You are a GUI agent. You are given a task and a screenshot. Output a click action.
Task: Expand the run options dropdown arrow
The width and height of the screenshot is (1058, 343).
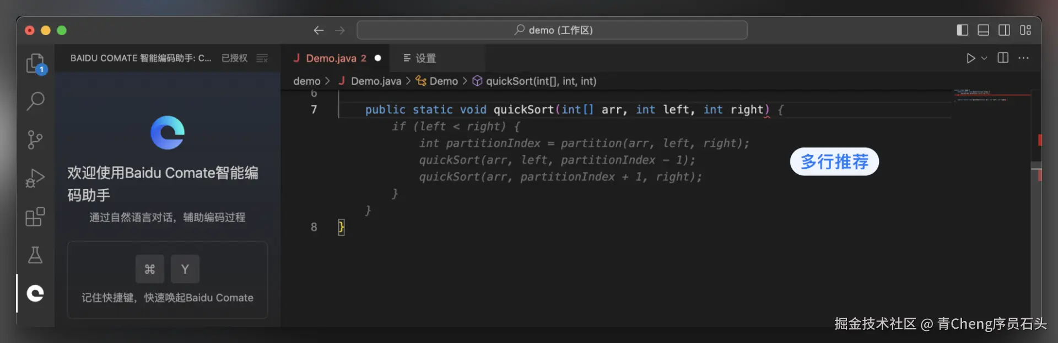984,58
